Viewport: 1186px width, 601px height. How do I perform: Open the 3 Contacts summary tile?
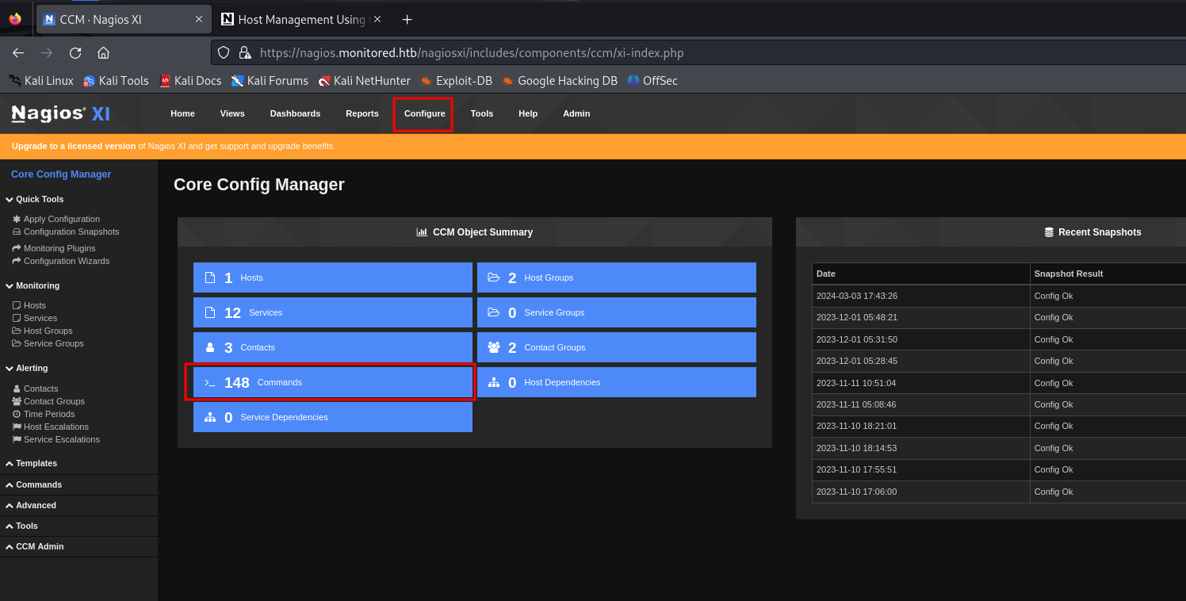click(333, 347)
